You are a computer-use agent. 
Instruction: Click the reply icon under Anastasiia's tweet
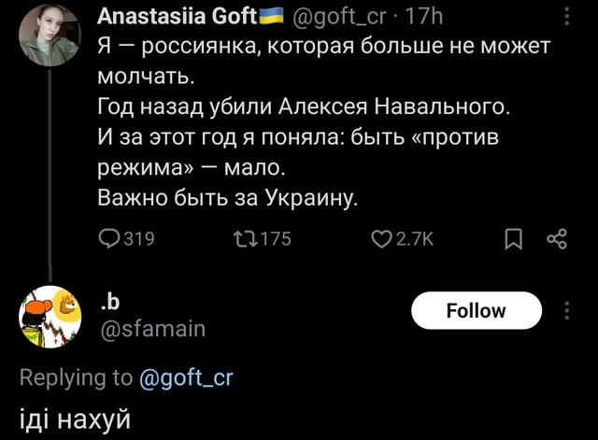click(x=108, y=239)
